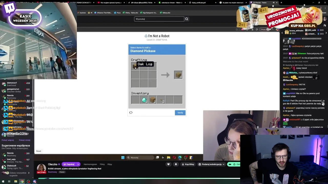This screenshot has height=184, width=328.
Task: Click the Twitch logo in the Kasix overlay
Action: (x=10, y=9)
